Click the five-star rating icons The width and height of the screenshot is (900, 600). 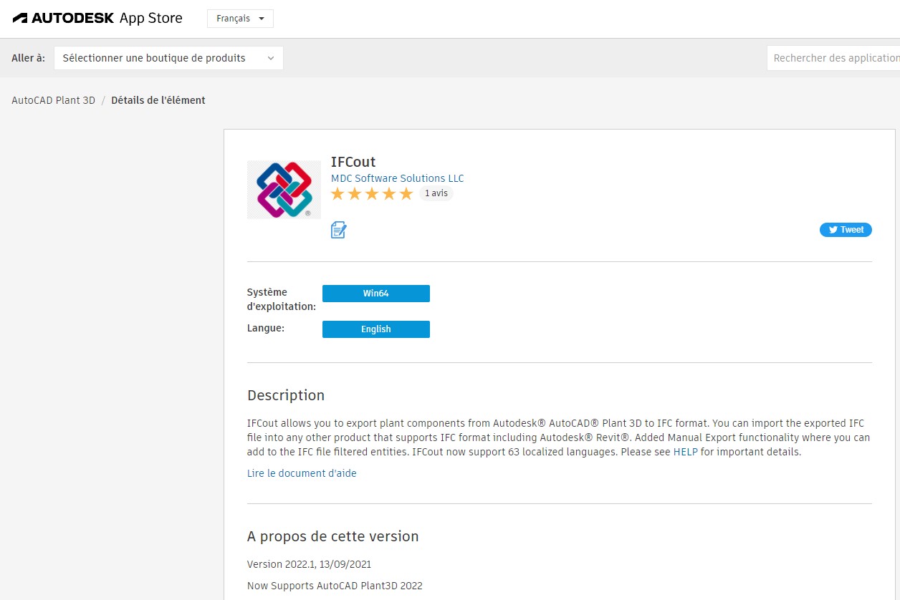coord(371,193)
